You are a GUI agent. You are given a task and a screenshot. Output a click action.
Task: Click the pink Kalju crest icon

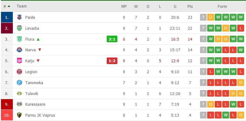click(x=19, y=60)
